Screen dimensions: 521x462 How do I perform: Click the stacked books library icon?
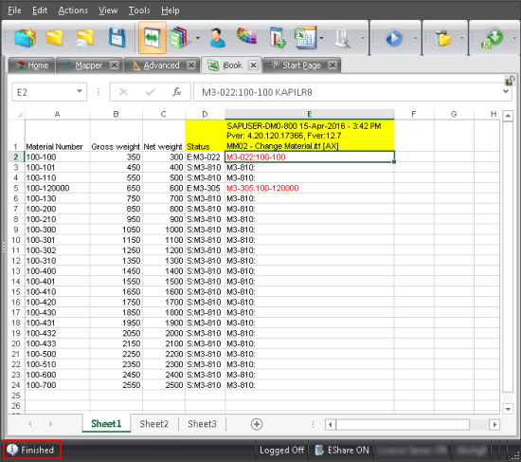[179, 38]
